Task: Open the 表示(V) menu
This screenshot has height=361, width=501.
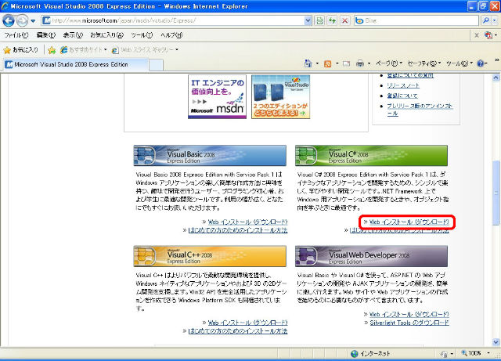Action: point(73,35)
